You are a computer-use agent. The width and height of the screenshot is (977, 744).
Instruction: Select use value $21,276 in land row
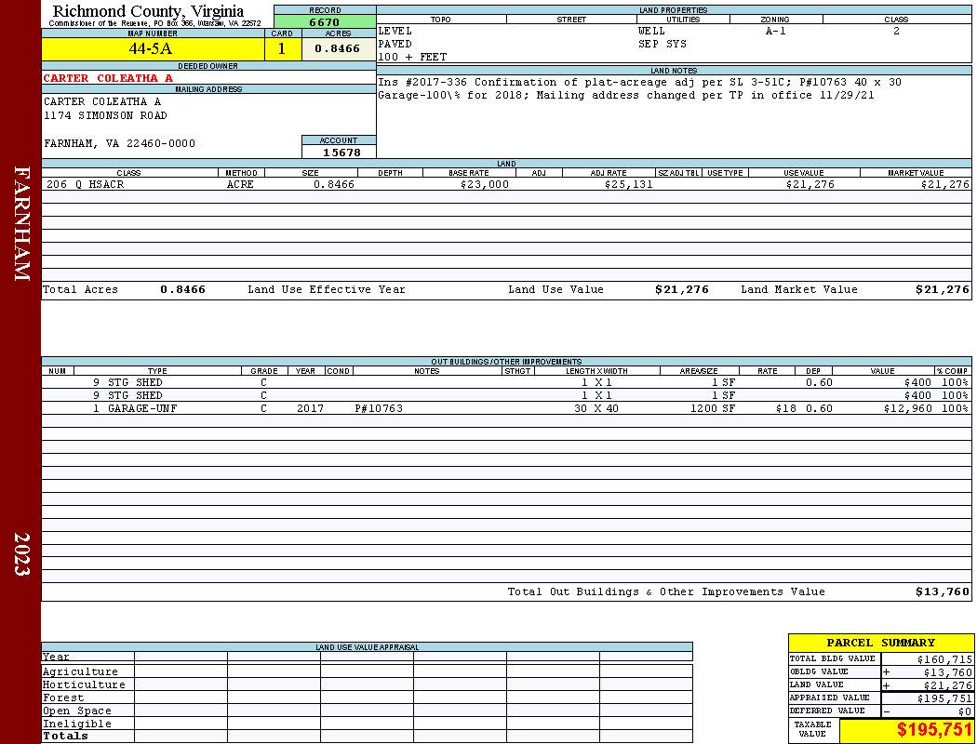pos(810,185)
